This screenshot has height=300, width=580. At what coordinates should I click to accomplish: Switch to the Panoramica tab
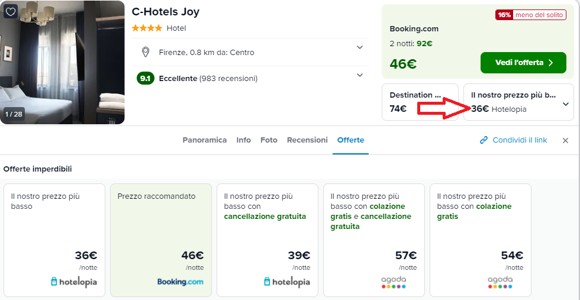204,140
